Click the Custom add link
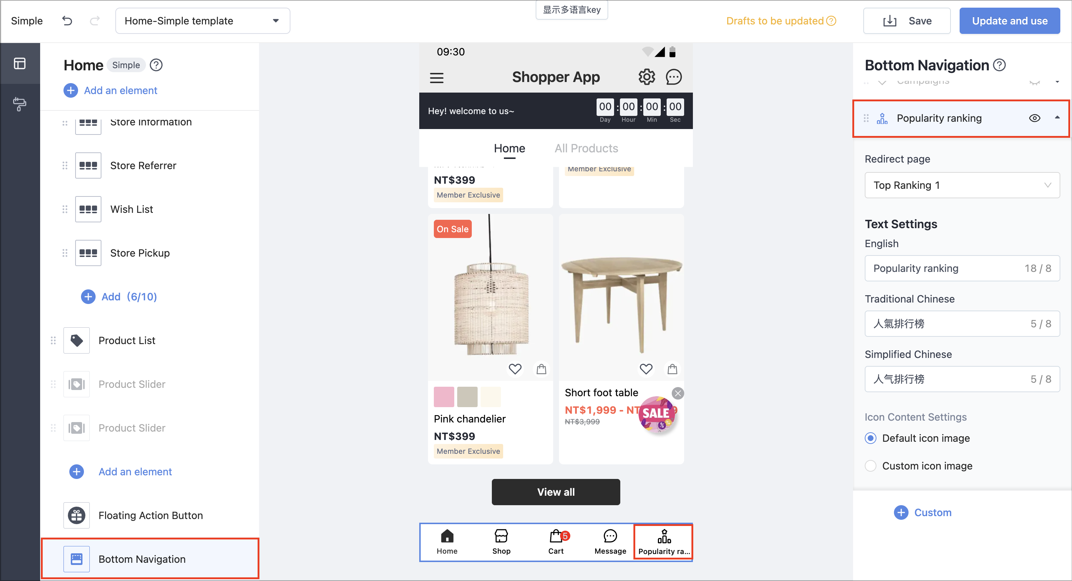This screenshot has height=581, width=1072. pos(923,512)
